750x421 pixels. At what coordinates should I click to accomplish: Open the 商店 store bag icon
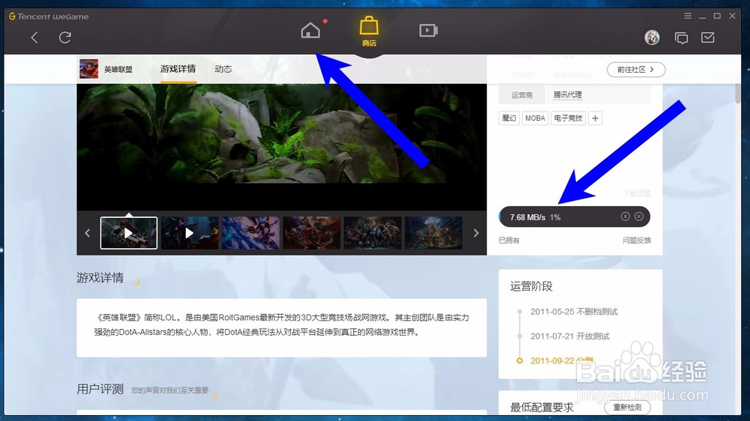(369, 31)
